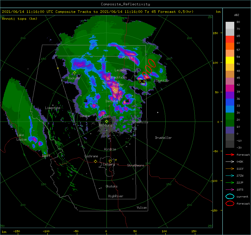Click the Cochrane city label
This screenshot has width=251, height=235.
point(91,156)
